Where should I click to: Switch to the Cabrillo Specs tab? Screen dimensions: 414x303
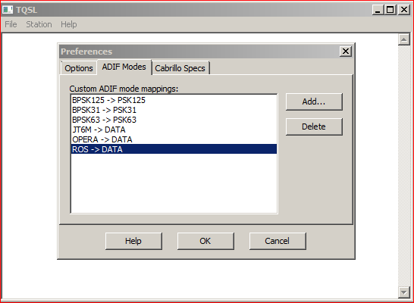(x=180, y=68)
